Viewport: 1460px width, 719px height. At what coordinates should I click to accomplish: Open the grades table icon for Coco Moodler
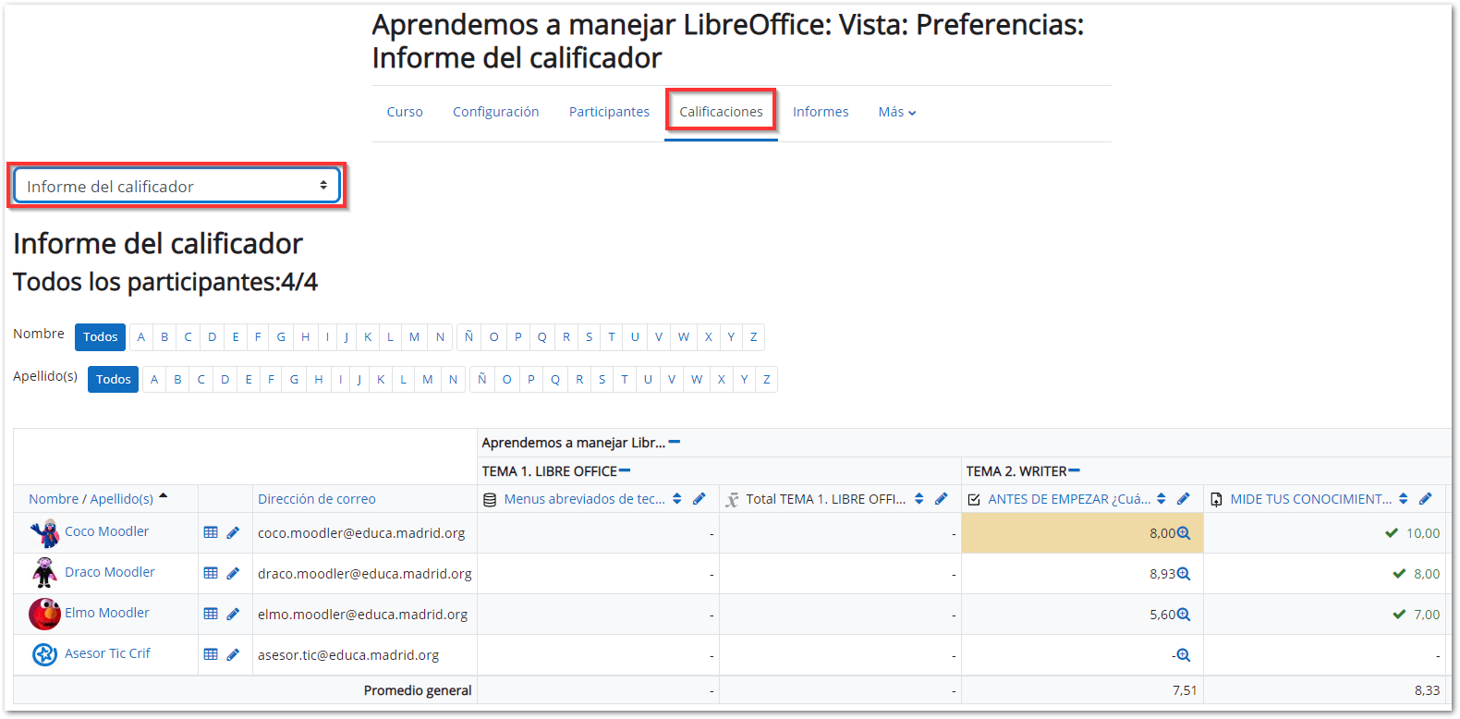tap(211, 532)
